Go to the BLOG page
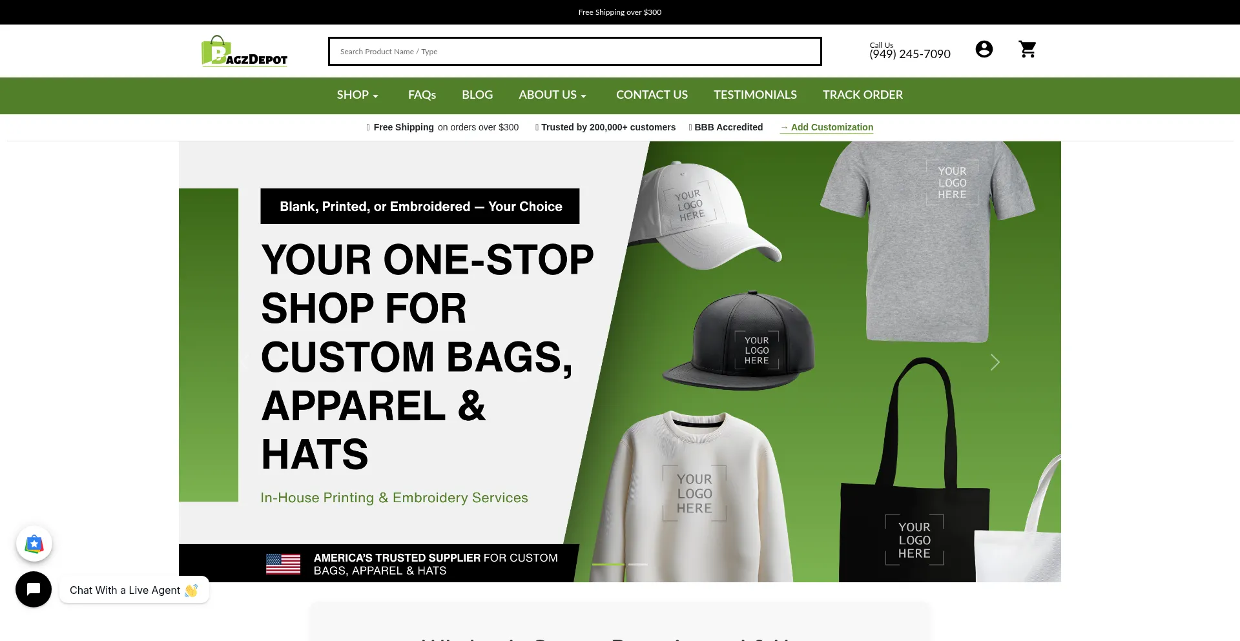Image resolution: width=1240 pixels, height=641 pixels. [477, 95]
